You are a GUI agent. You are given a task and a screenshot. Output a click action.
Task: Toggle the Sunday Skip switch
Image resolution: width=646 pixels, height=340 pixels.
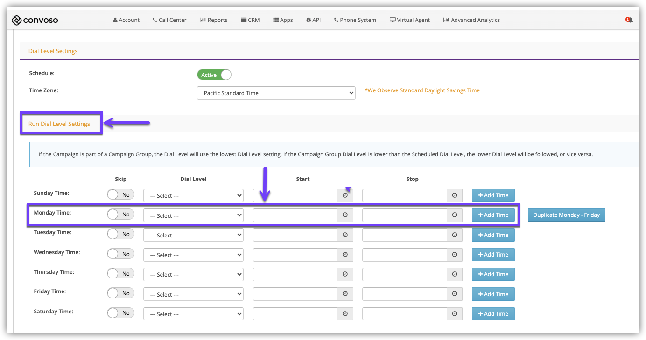[120, 194]
